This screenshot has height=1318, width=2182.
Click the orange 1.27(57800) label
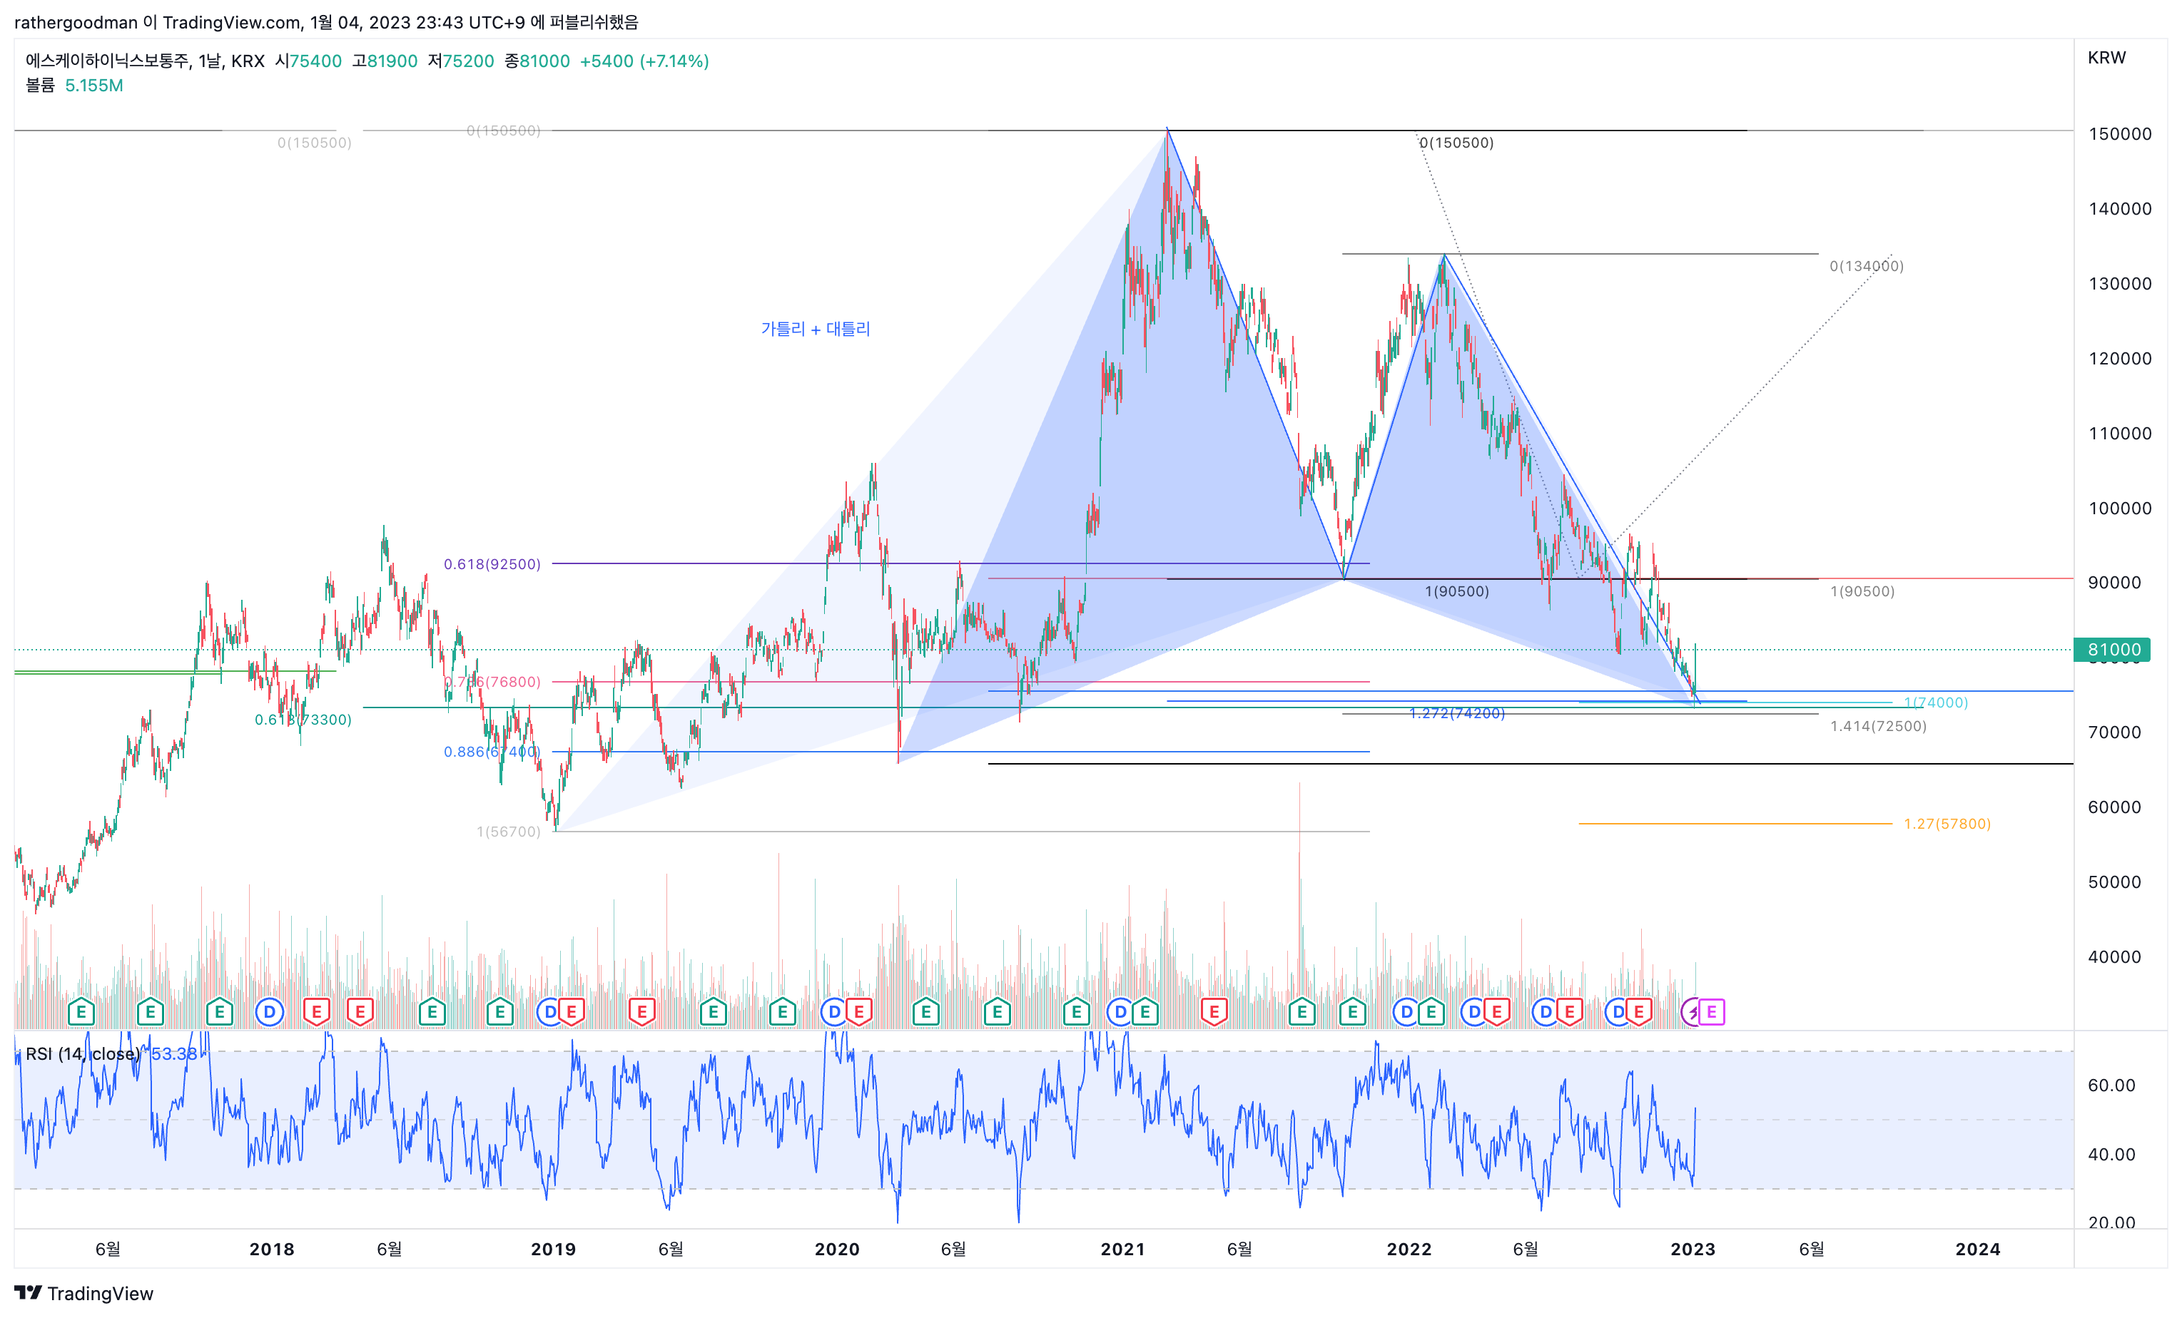coord(1947,824)
